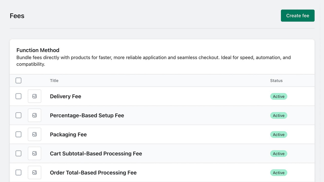
Task: Check the Order Total-Based Processing Fee checkbox
Action: point(18,172)
